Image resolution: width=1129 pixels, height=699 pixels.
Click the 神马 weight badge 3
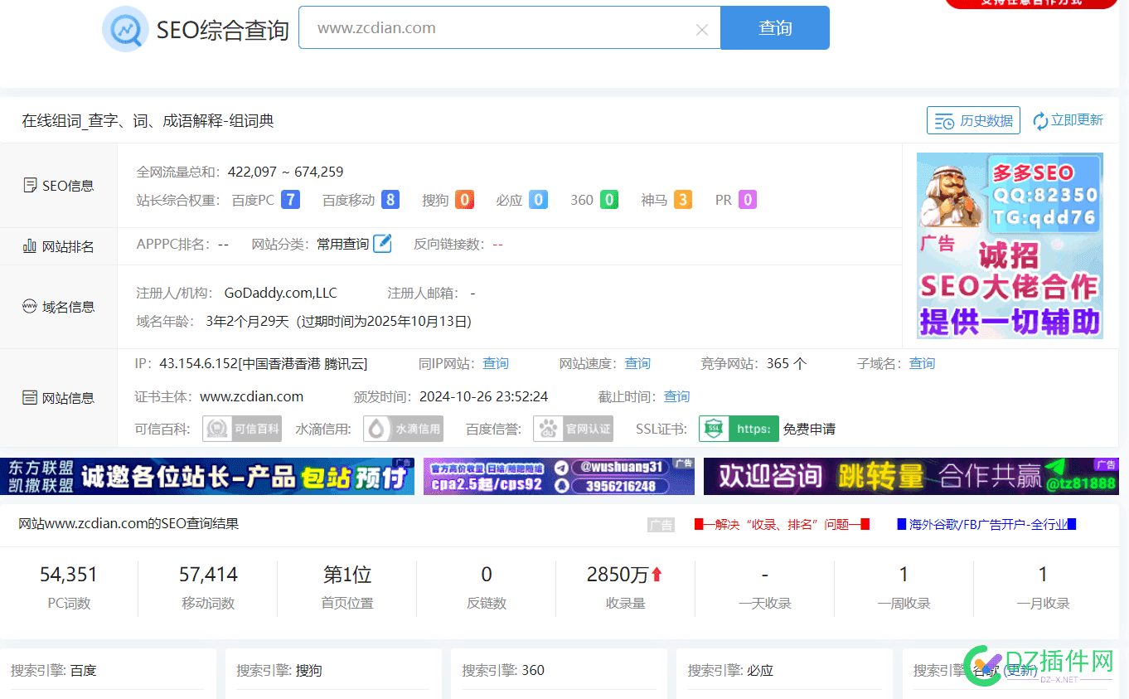[683, 200]
